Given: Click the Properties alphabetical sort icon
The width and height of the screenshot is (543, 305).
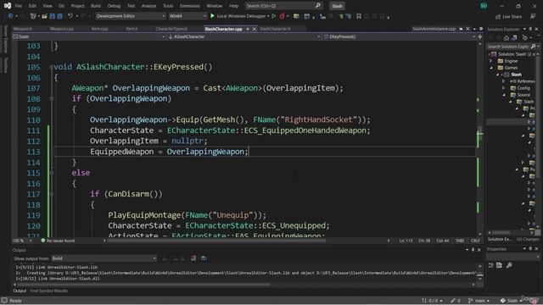Looking at the screenshot, I should [499, 265].
